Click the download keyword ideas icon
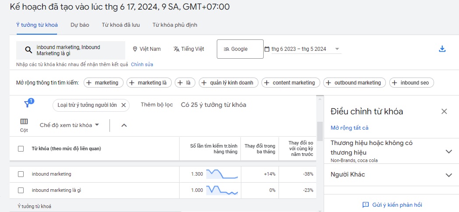 442,49
